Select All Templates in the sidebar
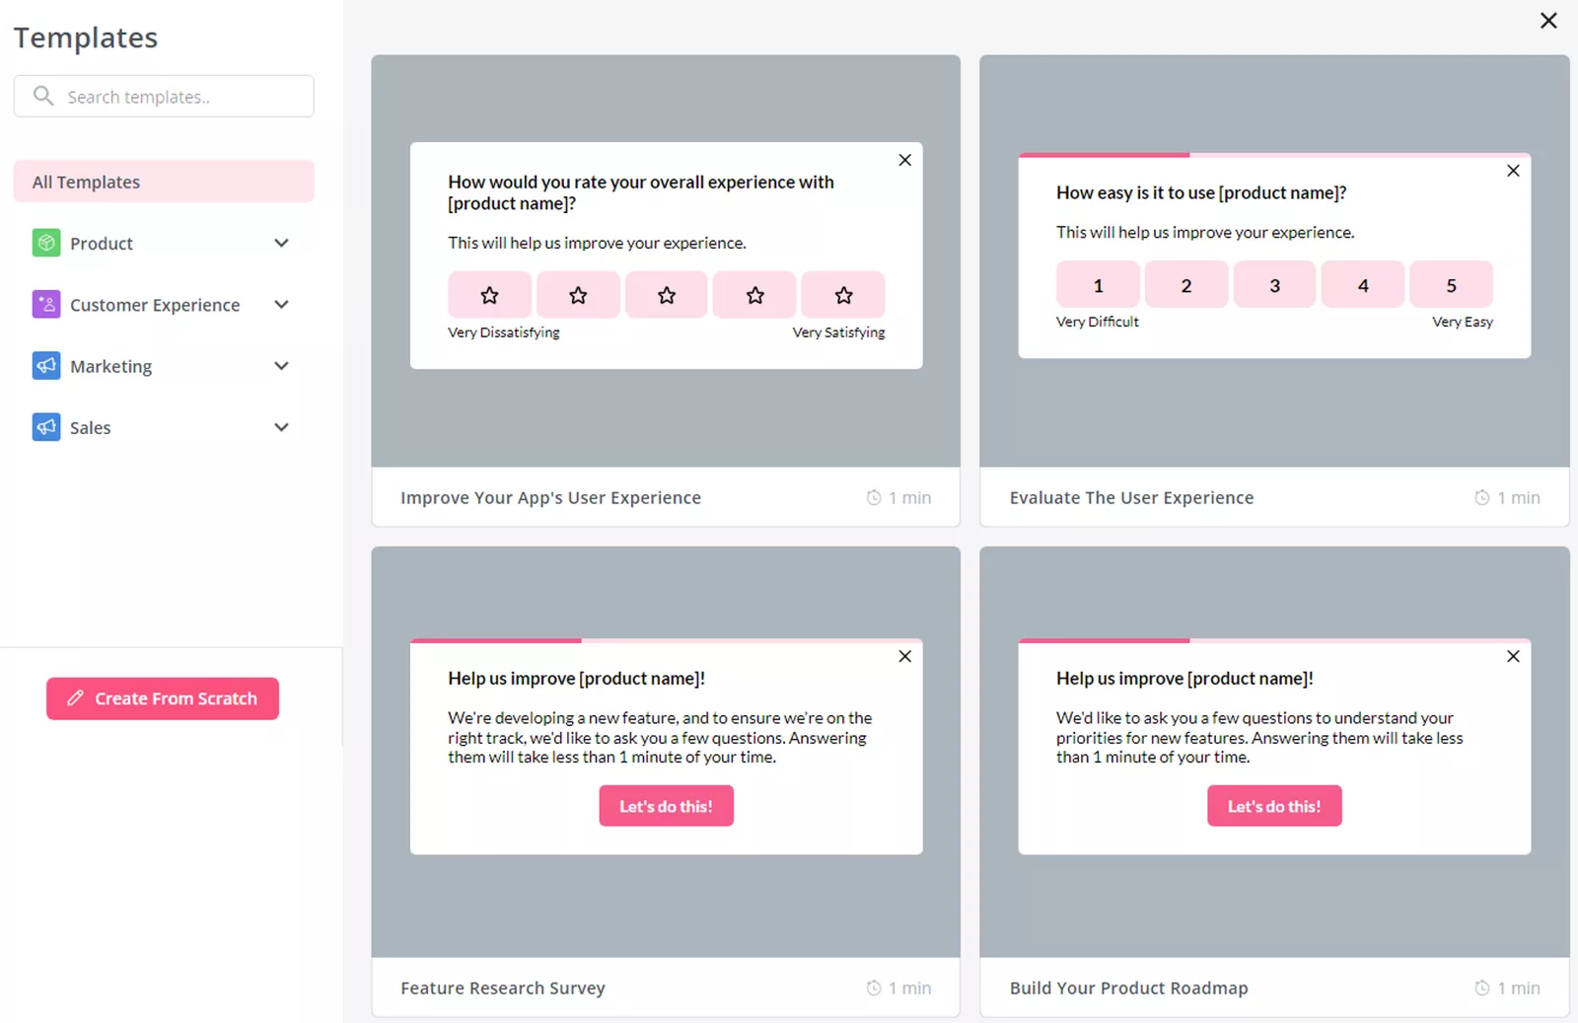 click(163, 182)
